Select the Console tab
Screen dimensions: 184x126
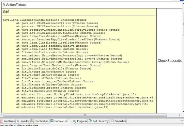[59, 121]
